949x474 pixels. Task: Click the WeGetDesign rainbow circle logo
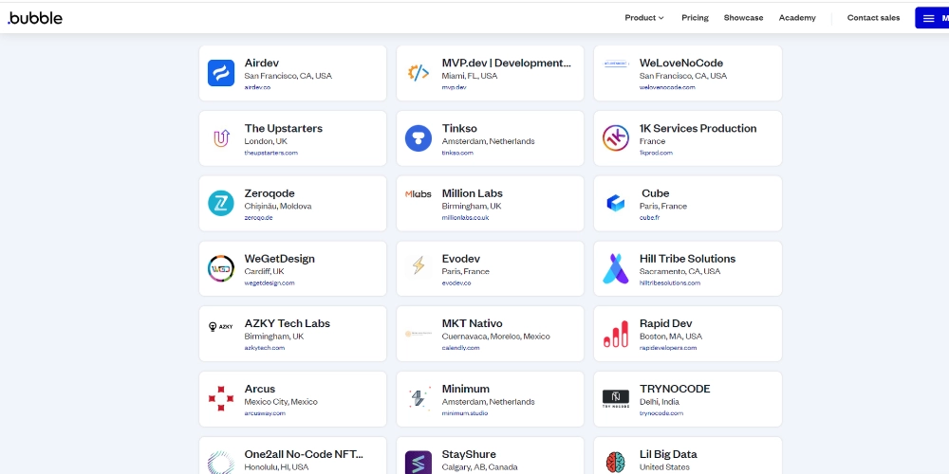point(221,268)
